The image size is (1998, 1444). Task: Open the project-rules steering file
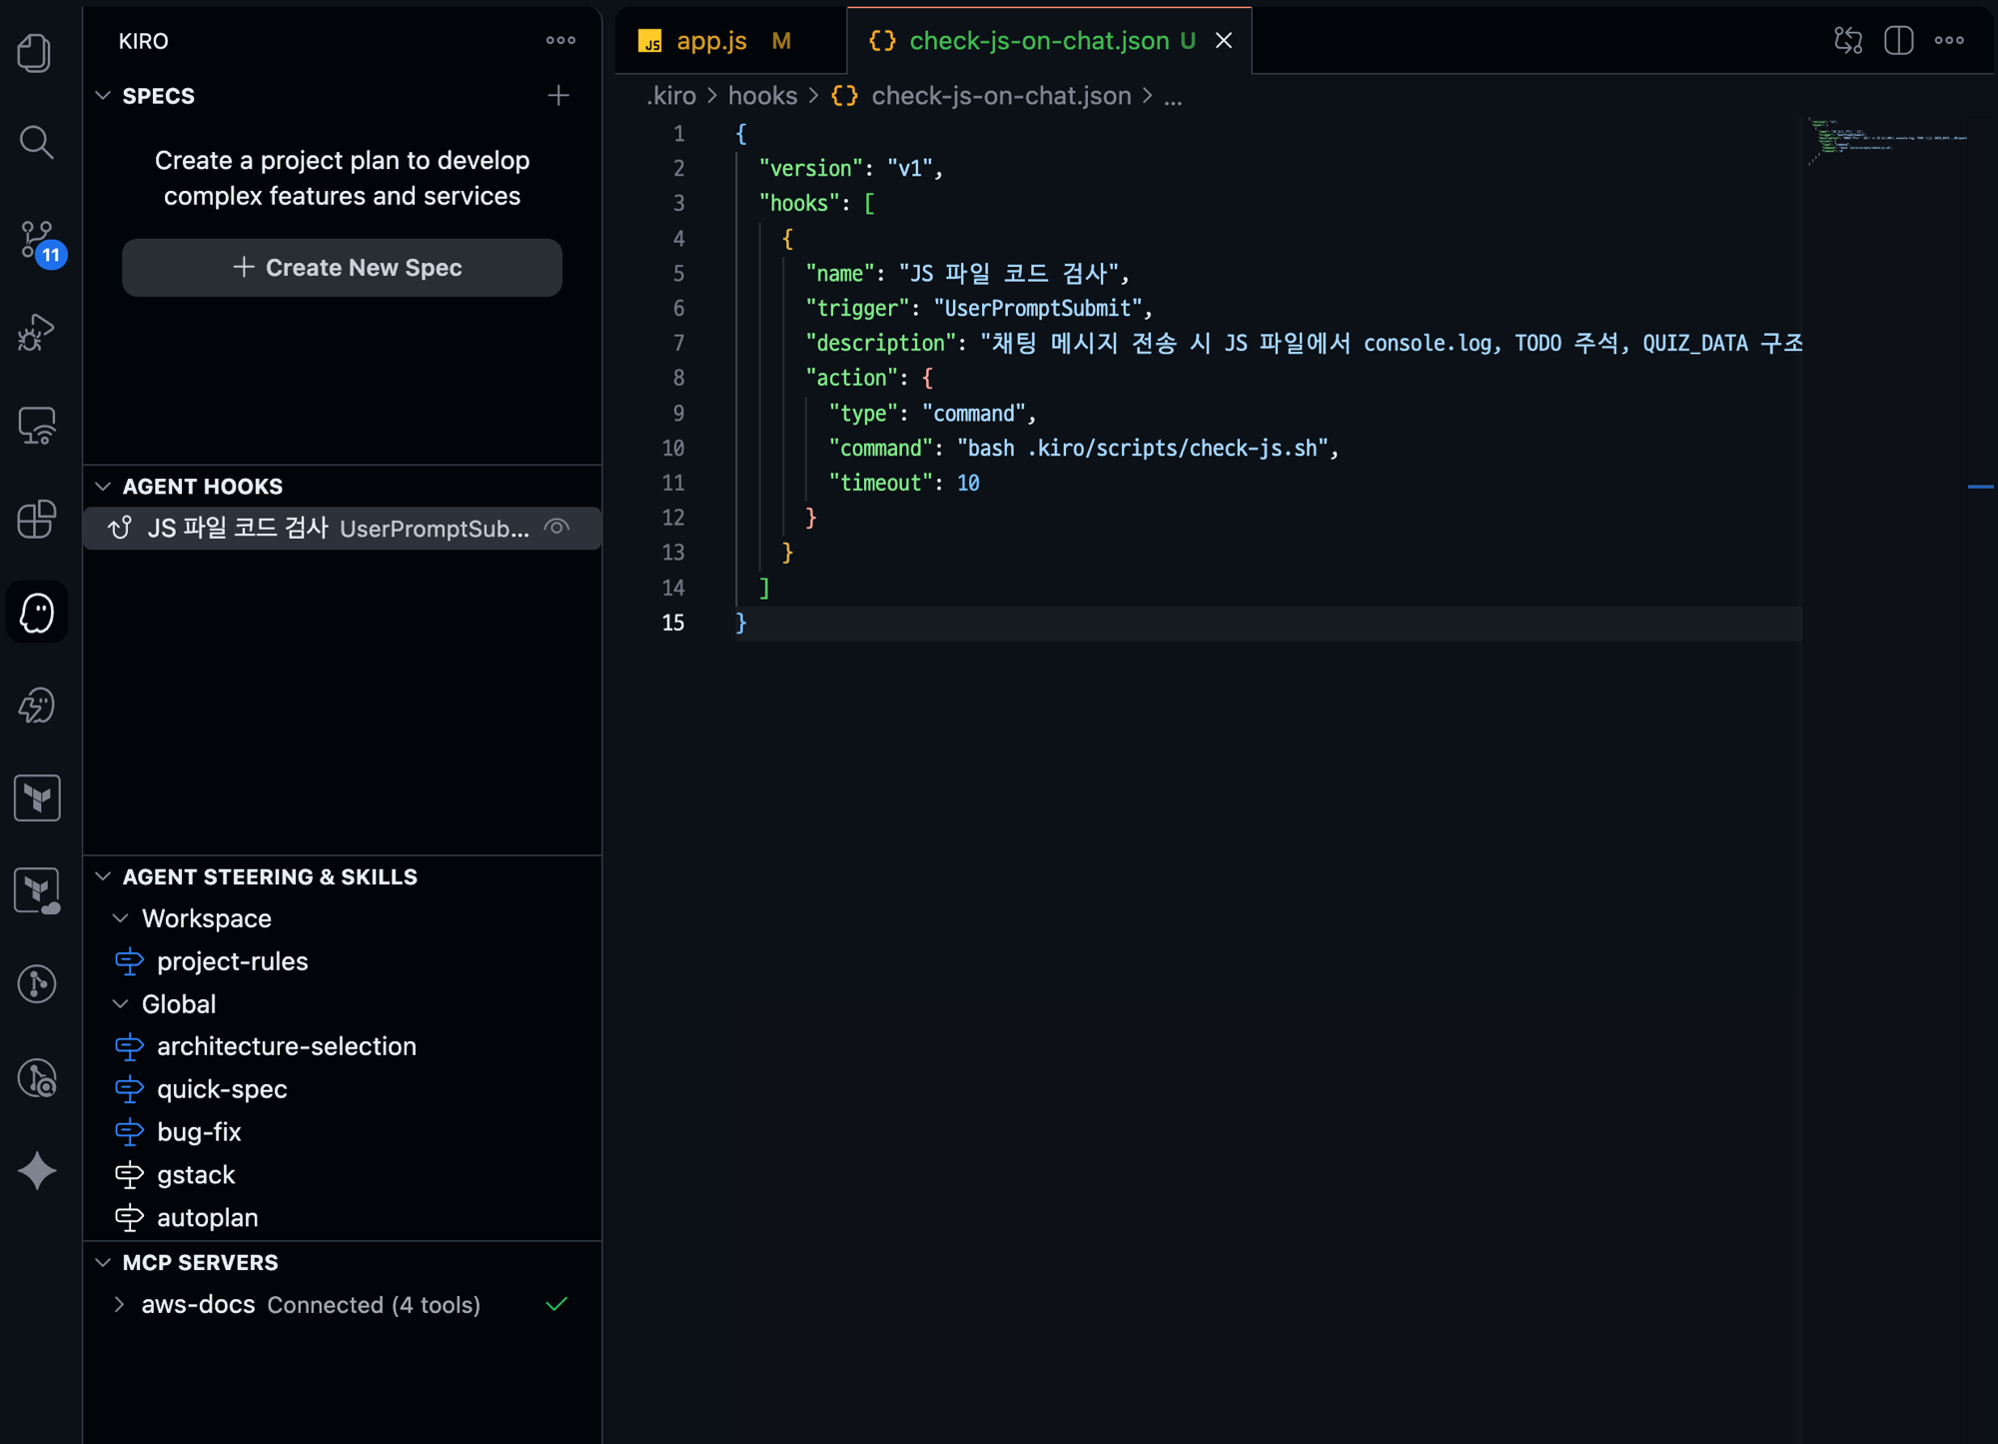[342, 961]
